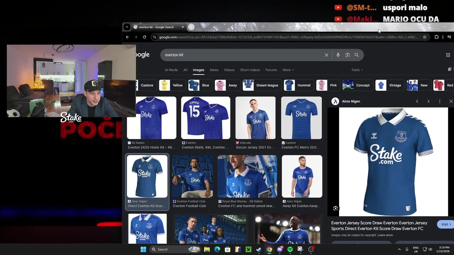This screenshot has width=454, height=255.
Task: Open Royal Blue Mersey hummel unveil thumbnail
Action: tap(247, 176)
